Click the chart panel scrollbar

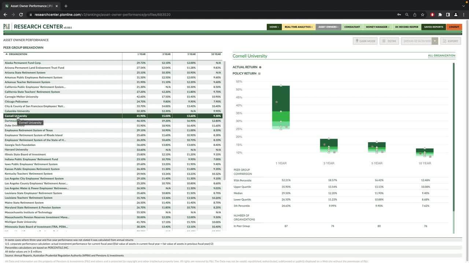click(454, 137)
